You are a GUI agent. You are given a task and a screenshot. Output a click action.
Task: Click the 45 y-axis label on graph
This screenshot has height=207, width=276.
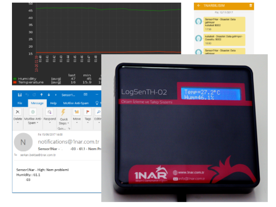[30, 11]
